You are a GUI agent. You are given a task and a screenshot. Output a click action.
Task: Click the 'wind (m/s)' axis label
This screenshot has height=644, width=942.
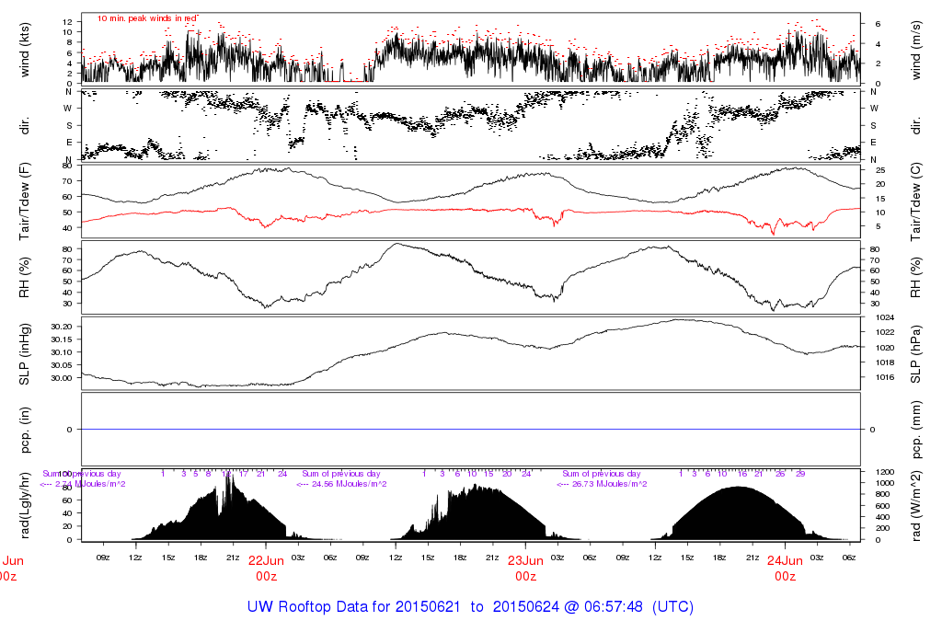[x=915, y=51]
